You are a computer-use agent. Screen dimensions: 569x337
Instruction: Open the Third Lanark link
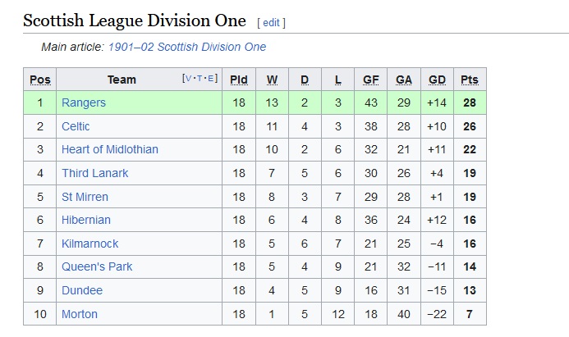(x=94, y=173)
